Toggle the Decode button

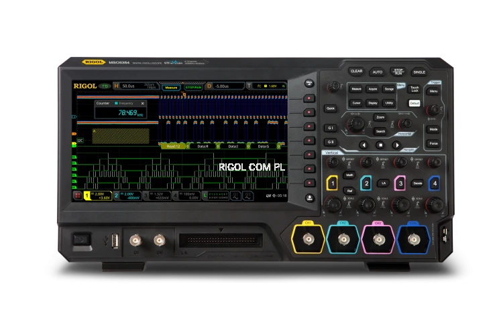pos(417,183)
